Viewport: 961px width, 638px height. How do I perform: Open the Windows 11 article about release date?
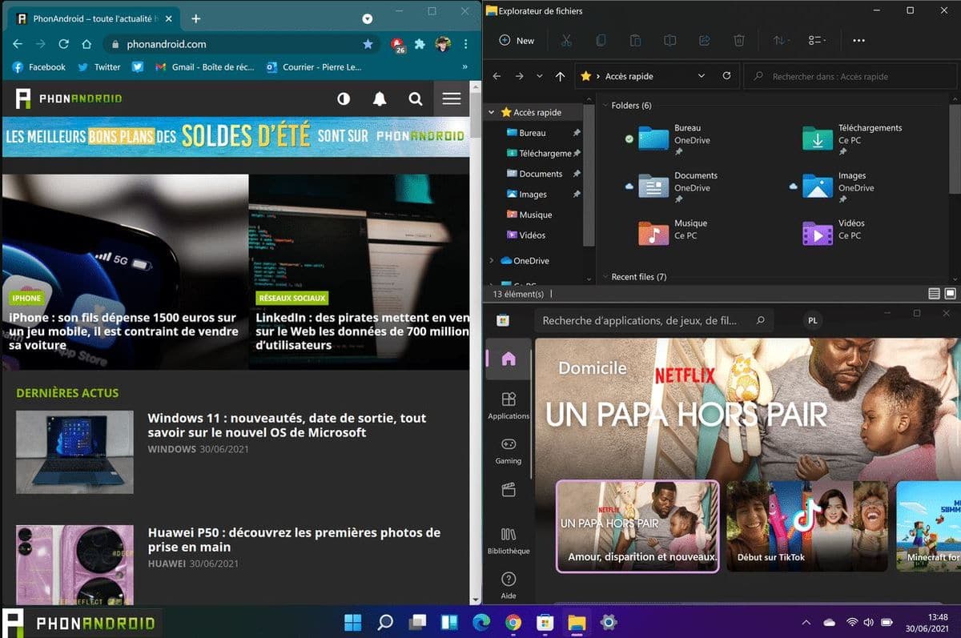coord(286,425)
